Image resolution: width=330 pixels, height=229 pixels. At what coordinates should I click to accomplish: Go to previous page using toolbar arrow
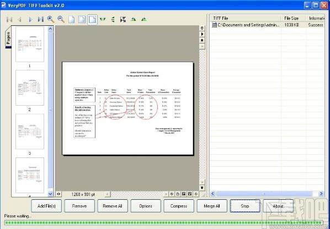coord(19,19)
